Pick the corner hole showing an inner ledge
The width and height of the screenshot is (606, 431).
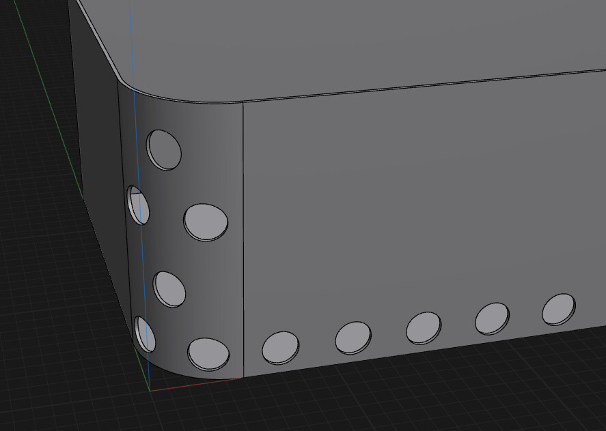point(139,205)
